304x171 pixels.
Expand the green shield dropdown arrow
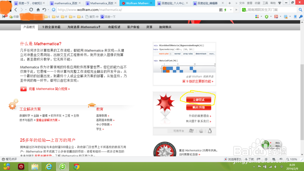tap(271, 17)
